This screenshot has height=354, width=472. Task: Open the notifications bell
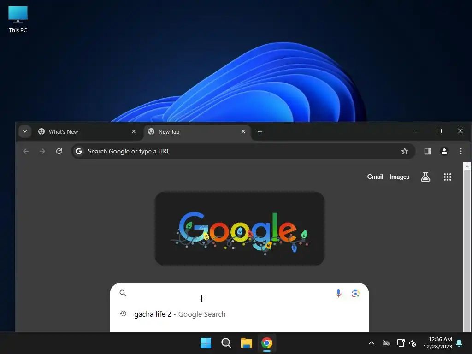point(460,343)
